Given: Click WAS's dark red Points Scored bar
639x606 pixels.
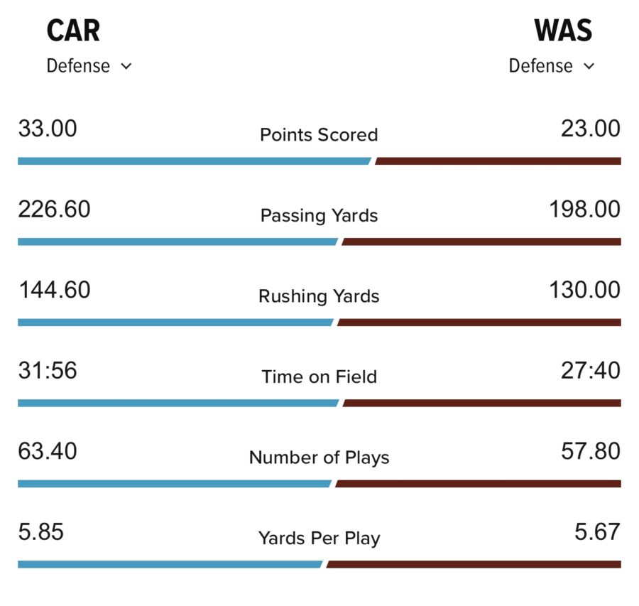Looking at the screenshot, I should pos(497,161).
